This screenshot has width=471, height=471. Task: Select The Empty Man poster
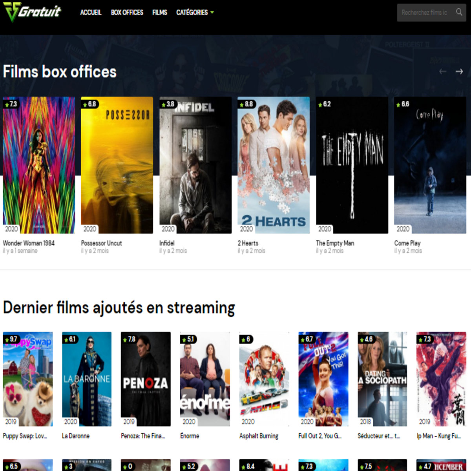pyautogui.click(x=352, y=165)
